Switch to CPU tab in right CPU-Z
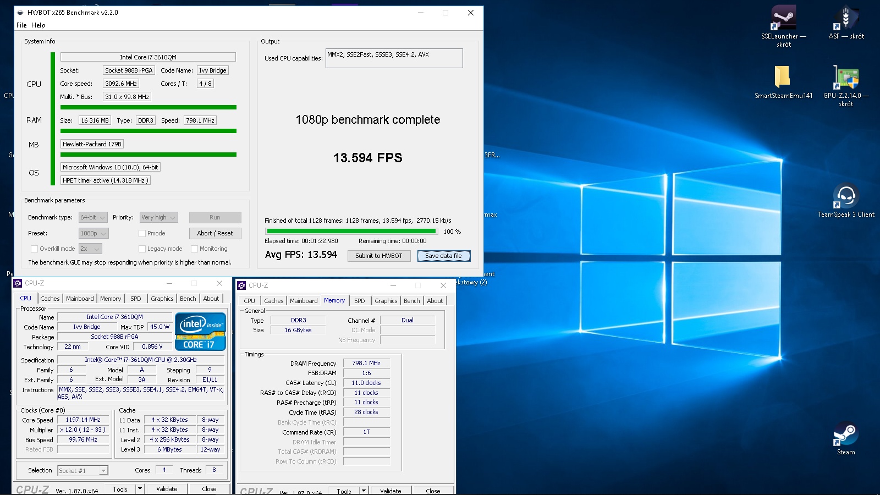The image size is (880, 495). coord(250,301)
